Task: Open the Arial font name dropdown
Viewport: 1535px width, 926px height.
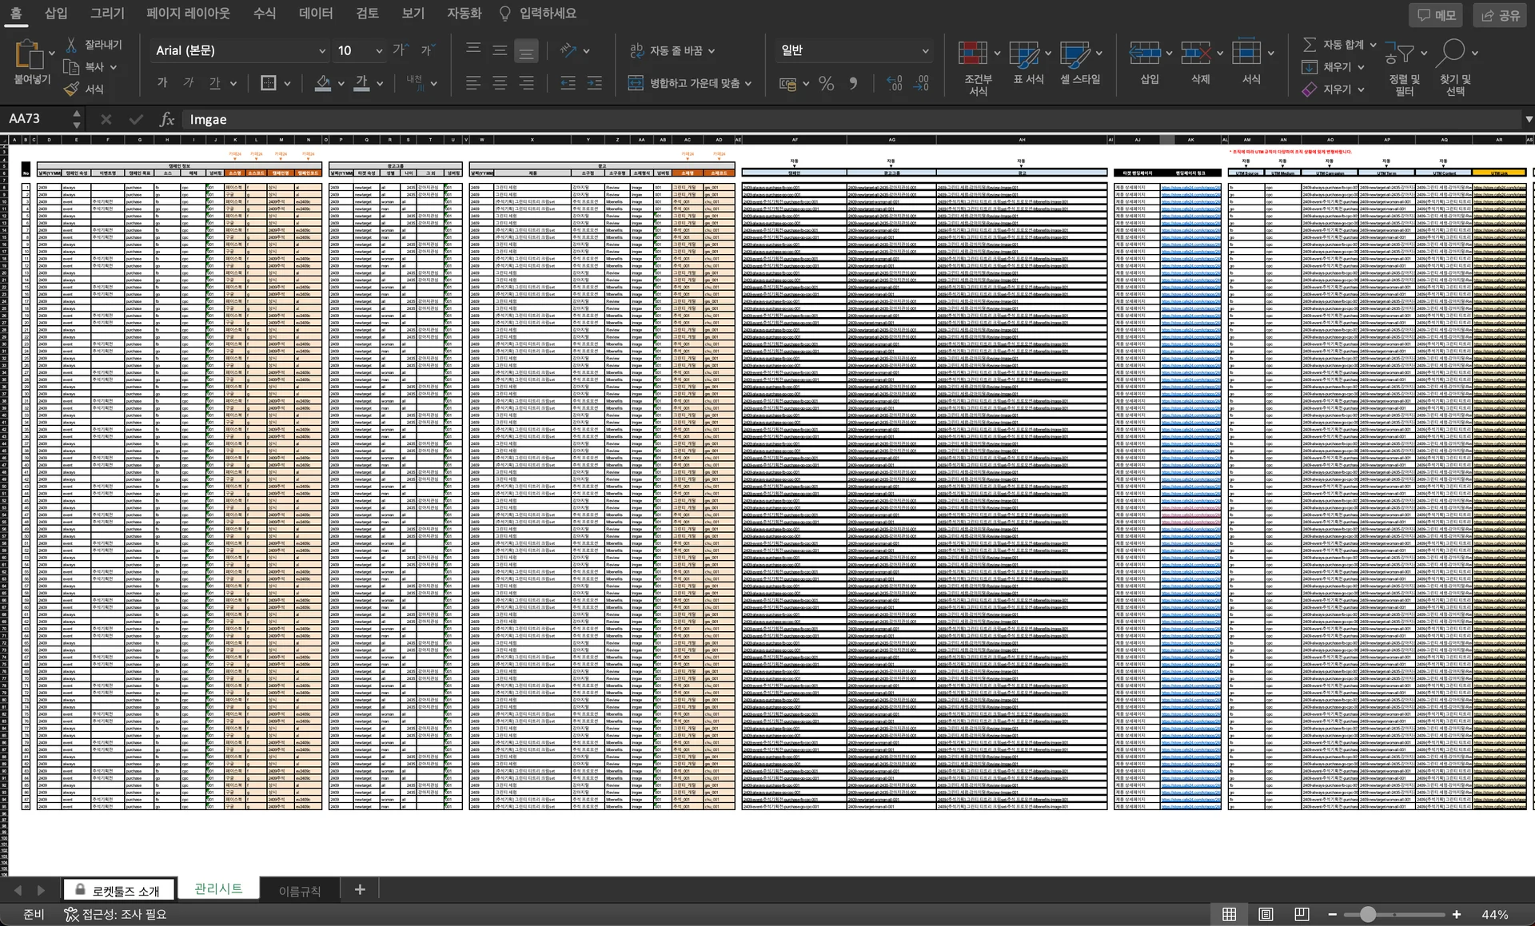Action: pyautogui.click(x=322, y=50)
